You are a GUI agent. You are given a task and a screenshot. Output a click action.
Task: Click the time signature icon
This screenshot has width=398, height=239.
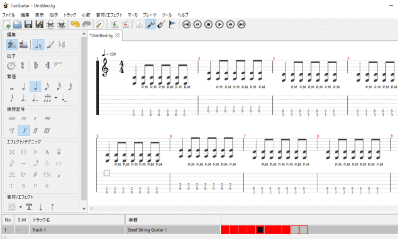(x=23, y=66)
